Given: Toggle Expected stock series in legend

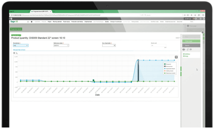Looking at the screenshot, I should [170, 68].
